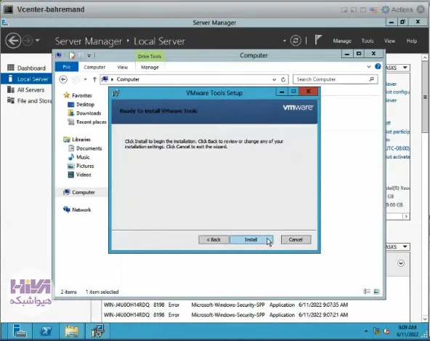Switch Explorer to large icons view
This screenshot has width=430, height=341.
[x=376, y=292]
